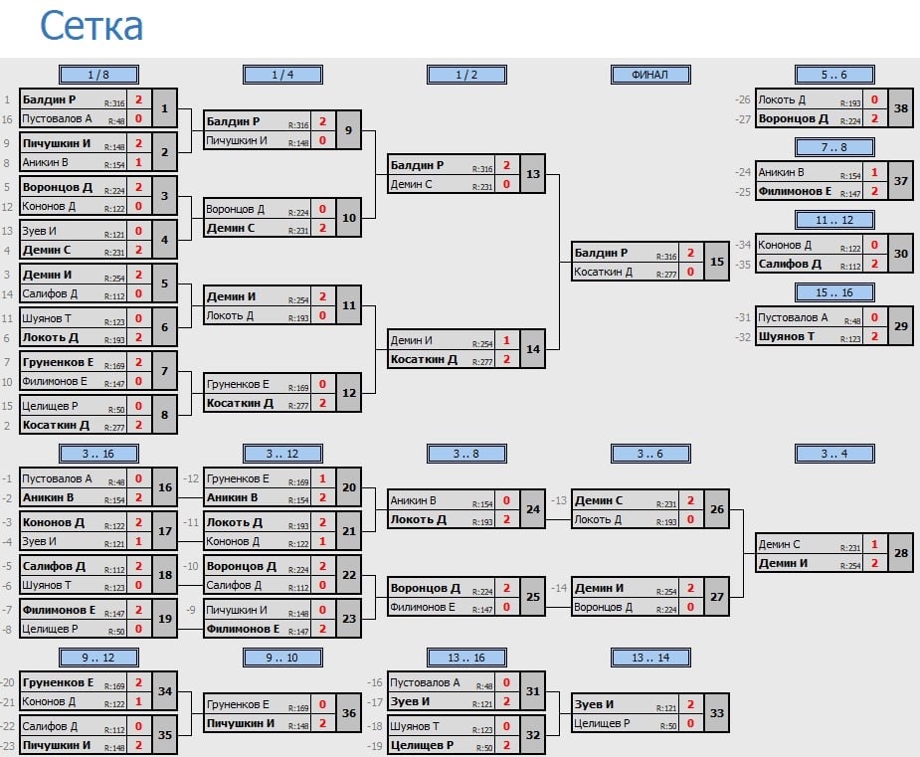This screenshot has width=920, height=757.
Task: Select the 15 .. 16 placement header
Action: tap(834, 292)
